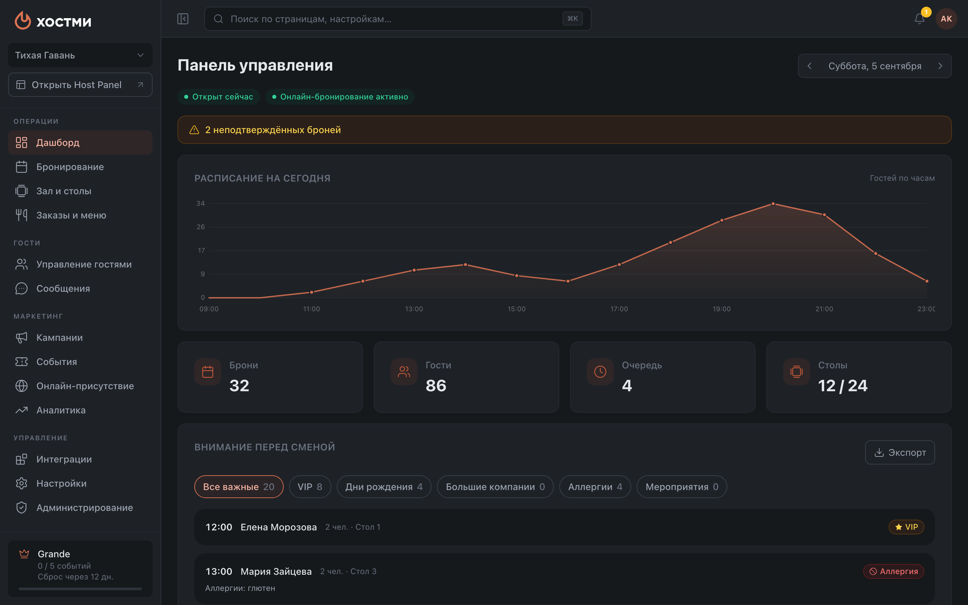The height and width of the screenshot is (605, 968).
Task: Open the Мария Зайцева 13:00 booking row
Action: tap(564, 578)
